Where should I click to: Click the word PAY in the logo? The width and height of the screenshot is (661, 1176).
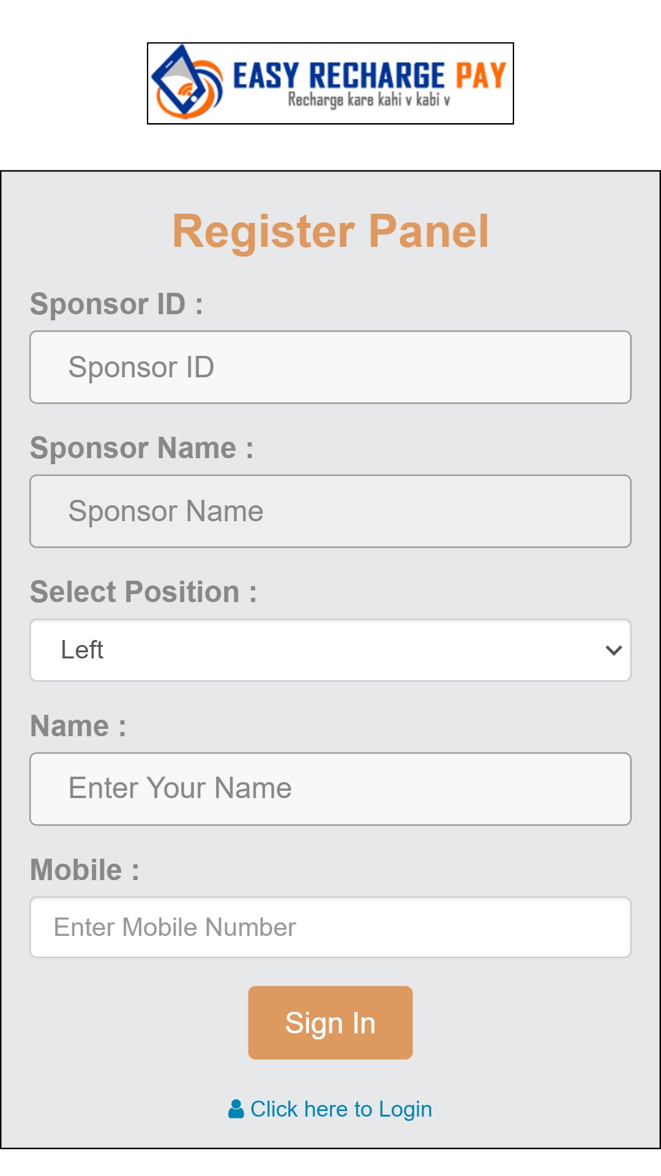480,76
